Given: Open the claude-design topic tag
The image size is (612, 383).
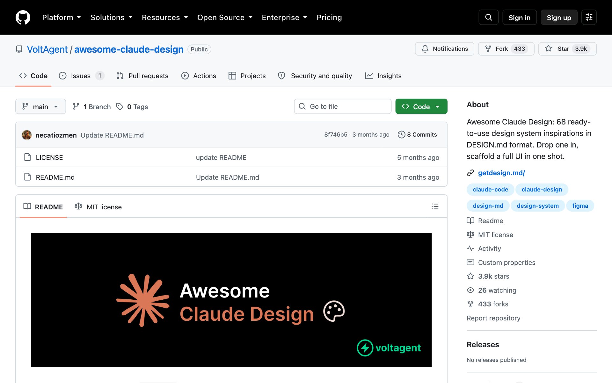Looking at the screenshot, I should tap(542, 189).
